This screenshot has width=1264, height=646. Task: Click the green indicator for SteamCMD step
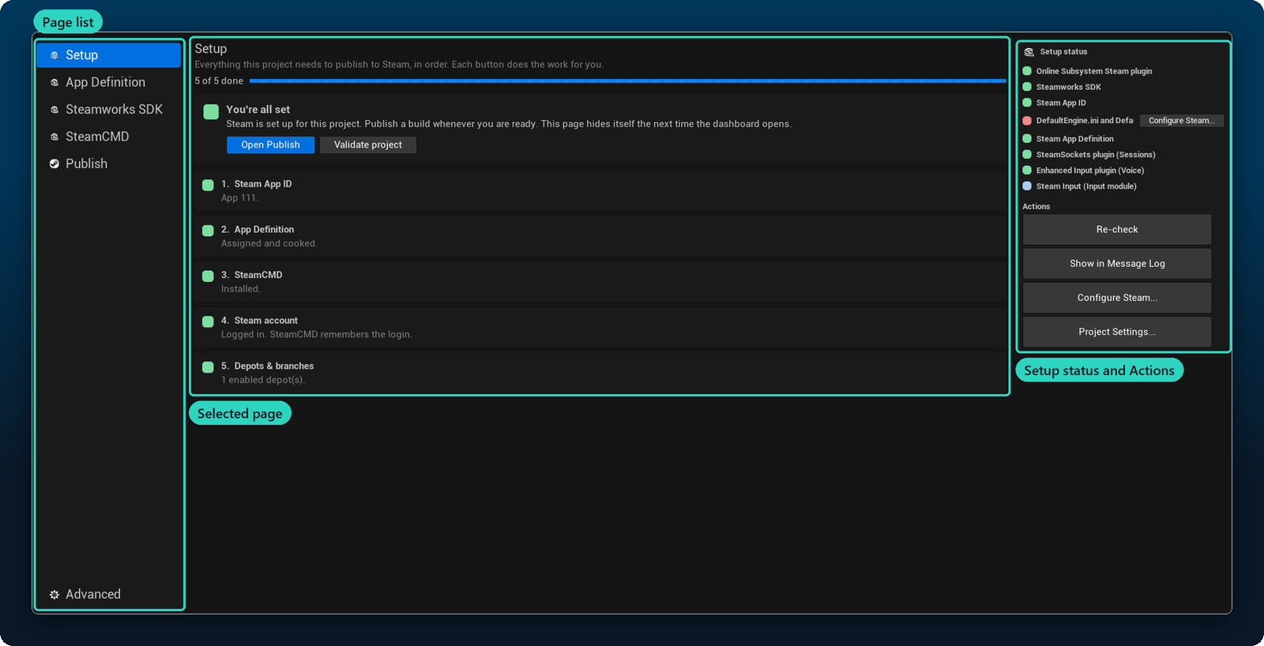pyautogui.click(x=208, y=276)
